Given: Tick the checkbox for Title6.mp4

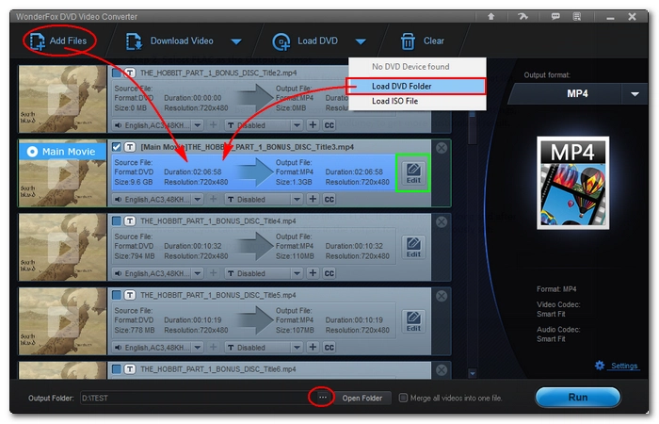Looking at the screenshot, I should click(117, 369).
